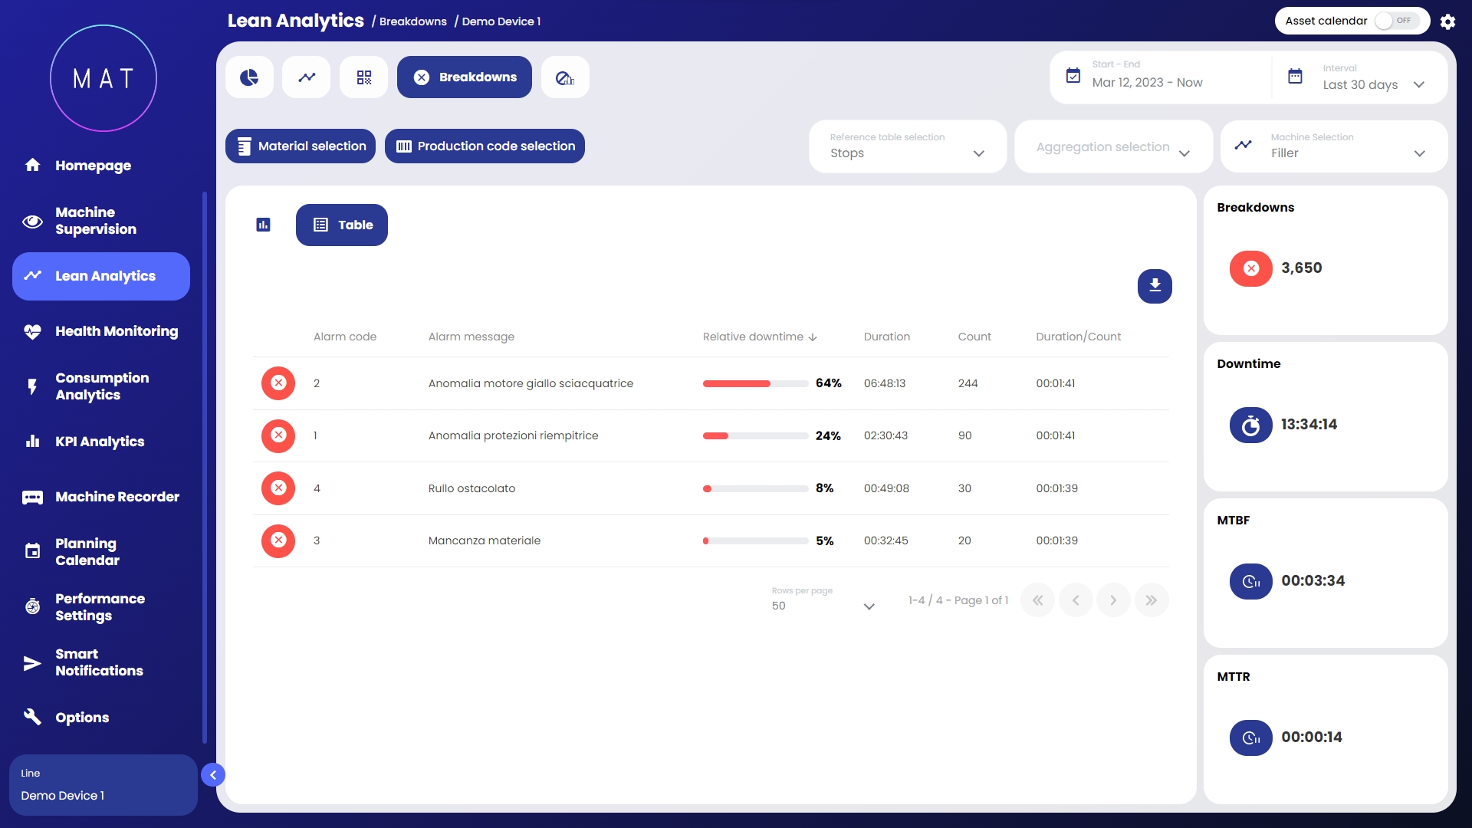
Task: Open Machine Recorder from the sidebar
Action: (117, 497)
